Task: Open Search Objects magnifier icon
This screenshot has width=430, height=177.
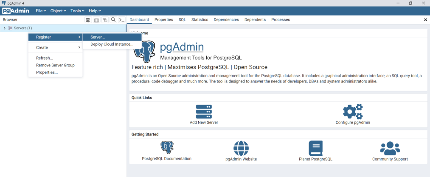Action: click(113, 20)
